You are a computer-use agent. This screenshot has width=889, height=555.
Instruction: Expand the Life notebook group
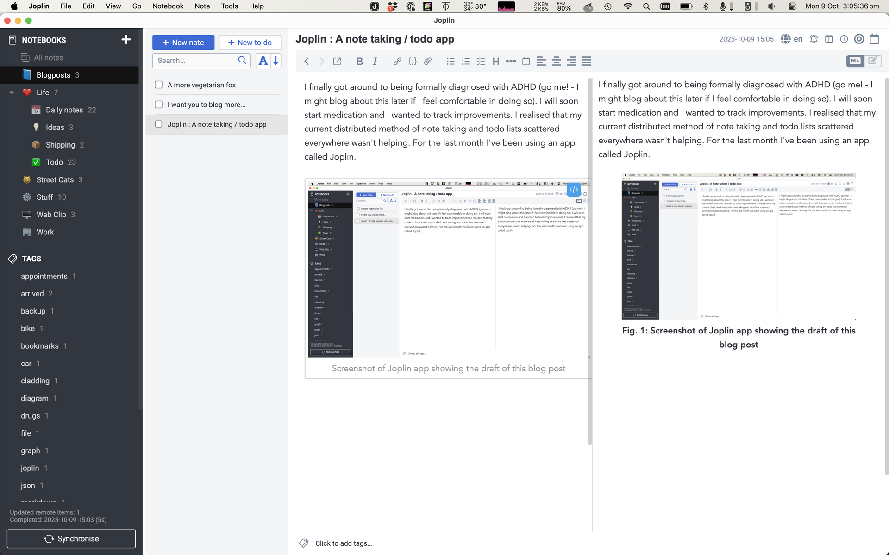pyautogui.click(x=11, y=92)
